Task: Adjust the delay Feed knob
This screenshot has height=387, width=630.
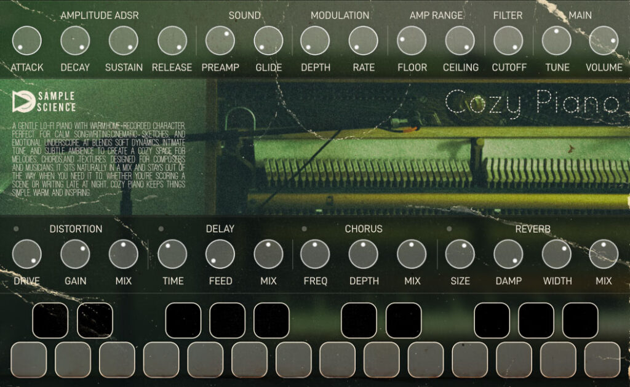Action: click(220, 254)
